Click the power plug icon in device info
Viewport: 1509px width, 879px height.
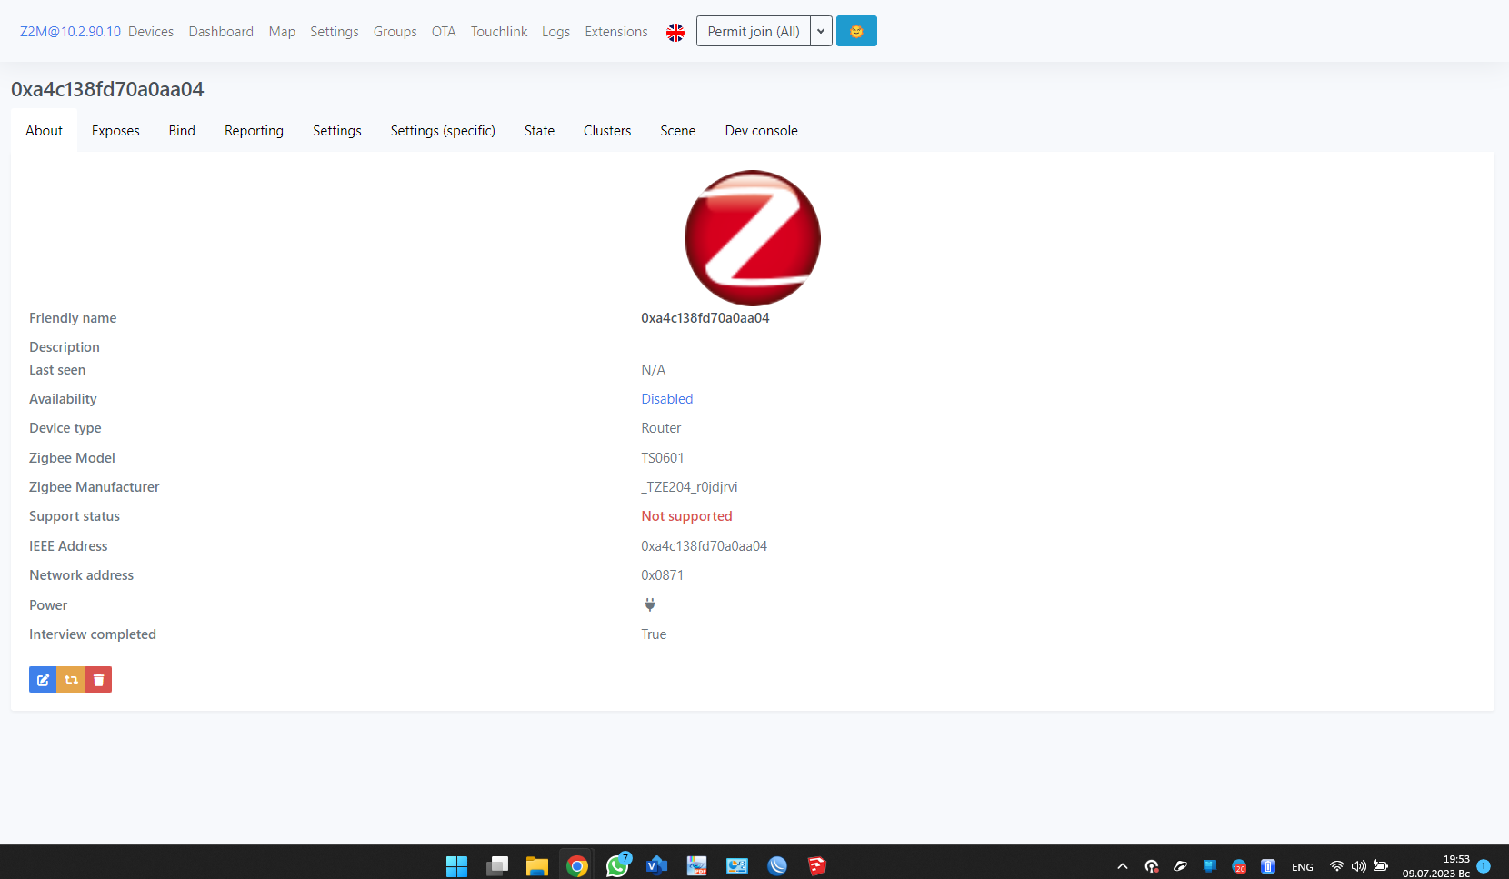649,604
